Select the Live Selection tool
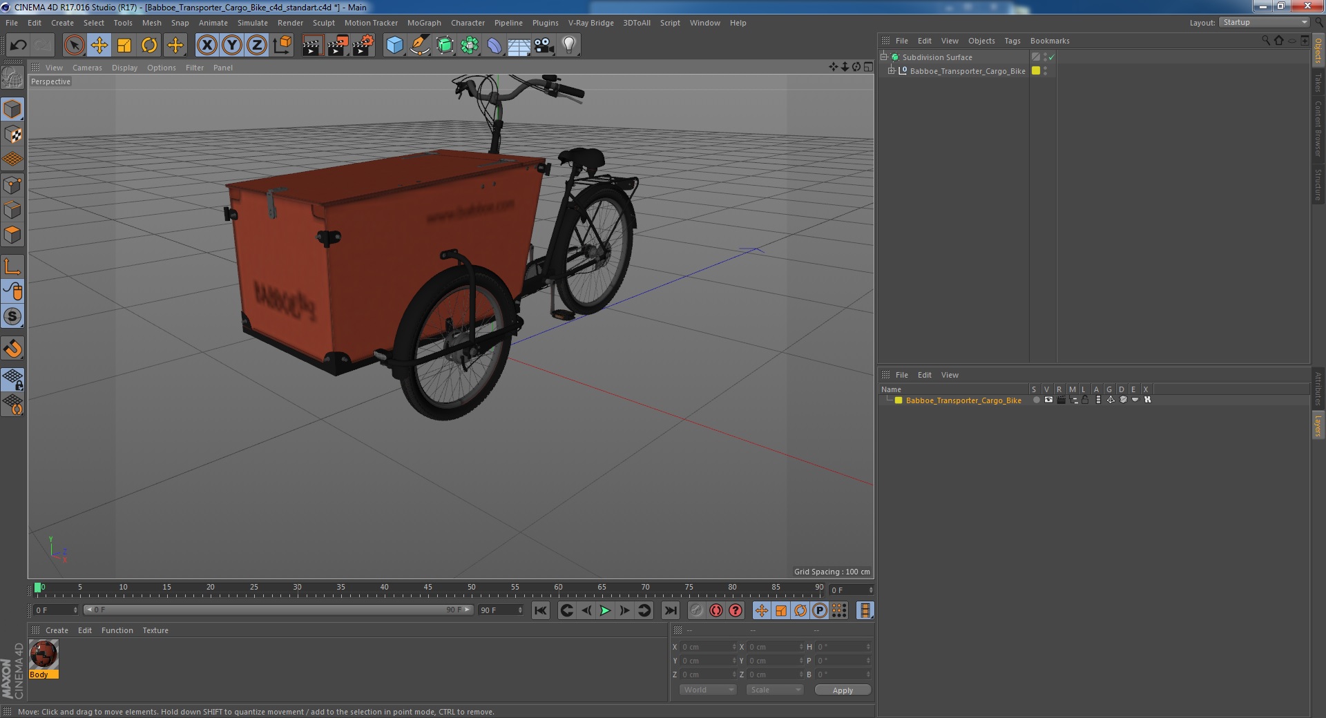This screenshot has width=1326, height=718. click(74, 46)
